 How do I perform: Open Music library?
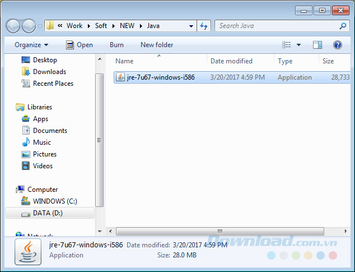(42, 142)
